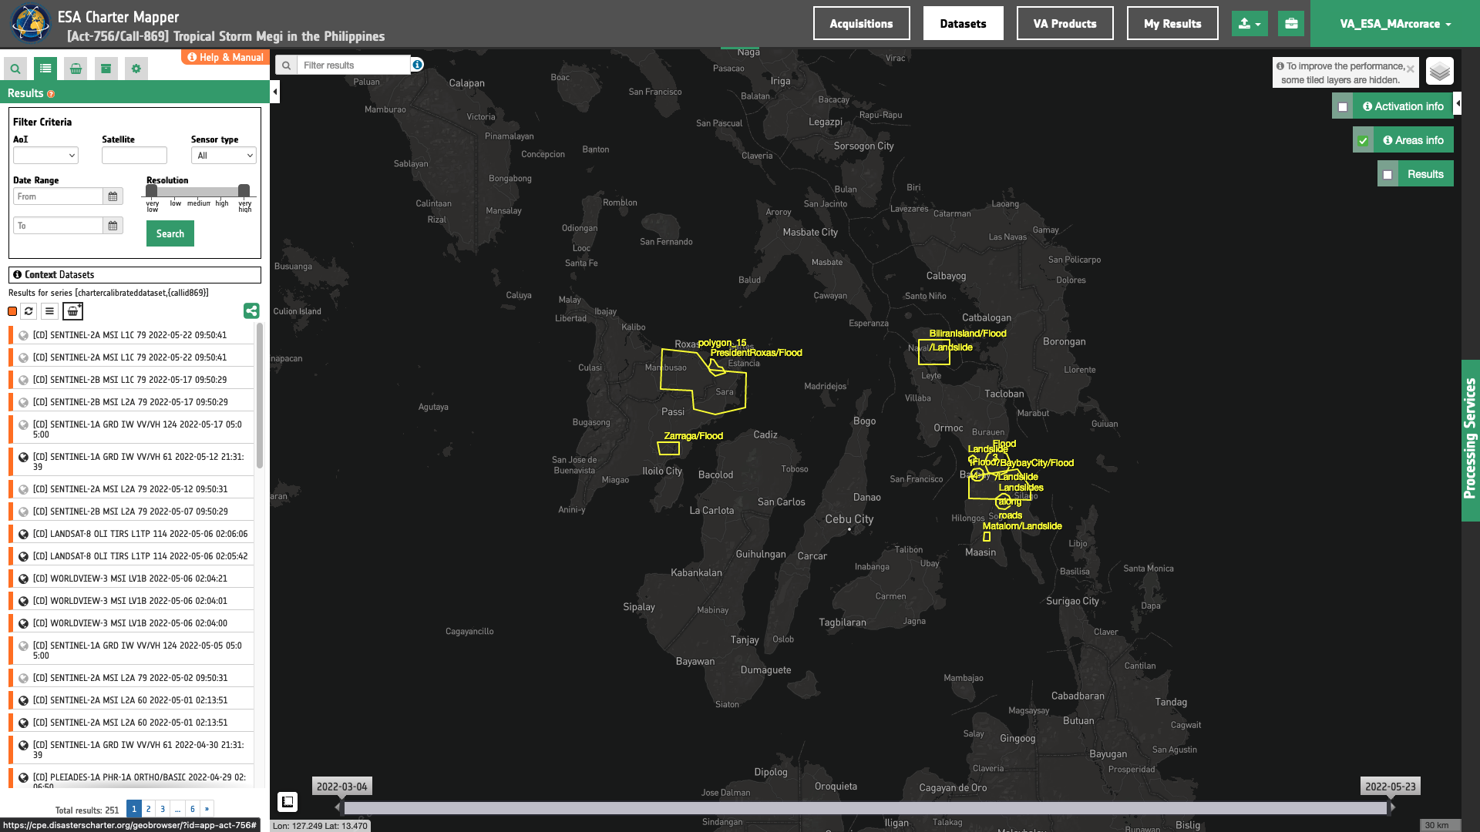Click the orange select-all results square
This screenshot has height=832, width=1480.
(x=12, y=311)
